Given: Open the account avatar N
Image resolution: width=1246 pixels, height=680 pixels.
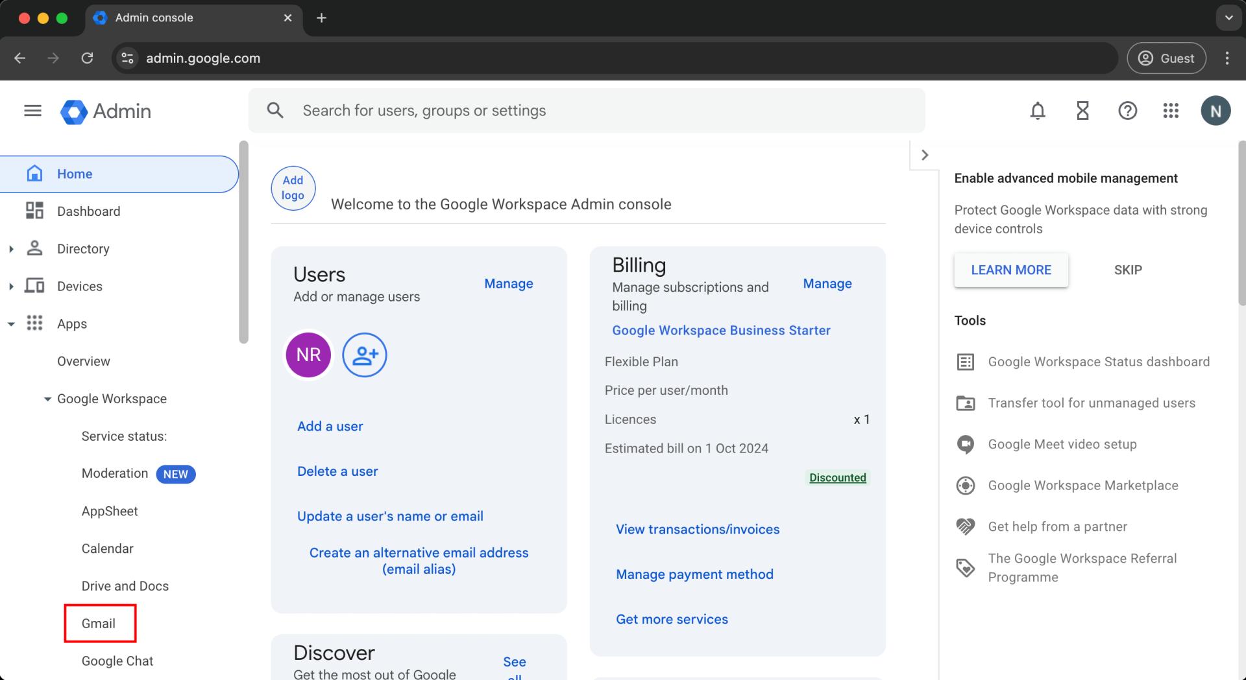Looking at the screenshot, I should pyautogui.click(x=1215, y=111).
